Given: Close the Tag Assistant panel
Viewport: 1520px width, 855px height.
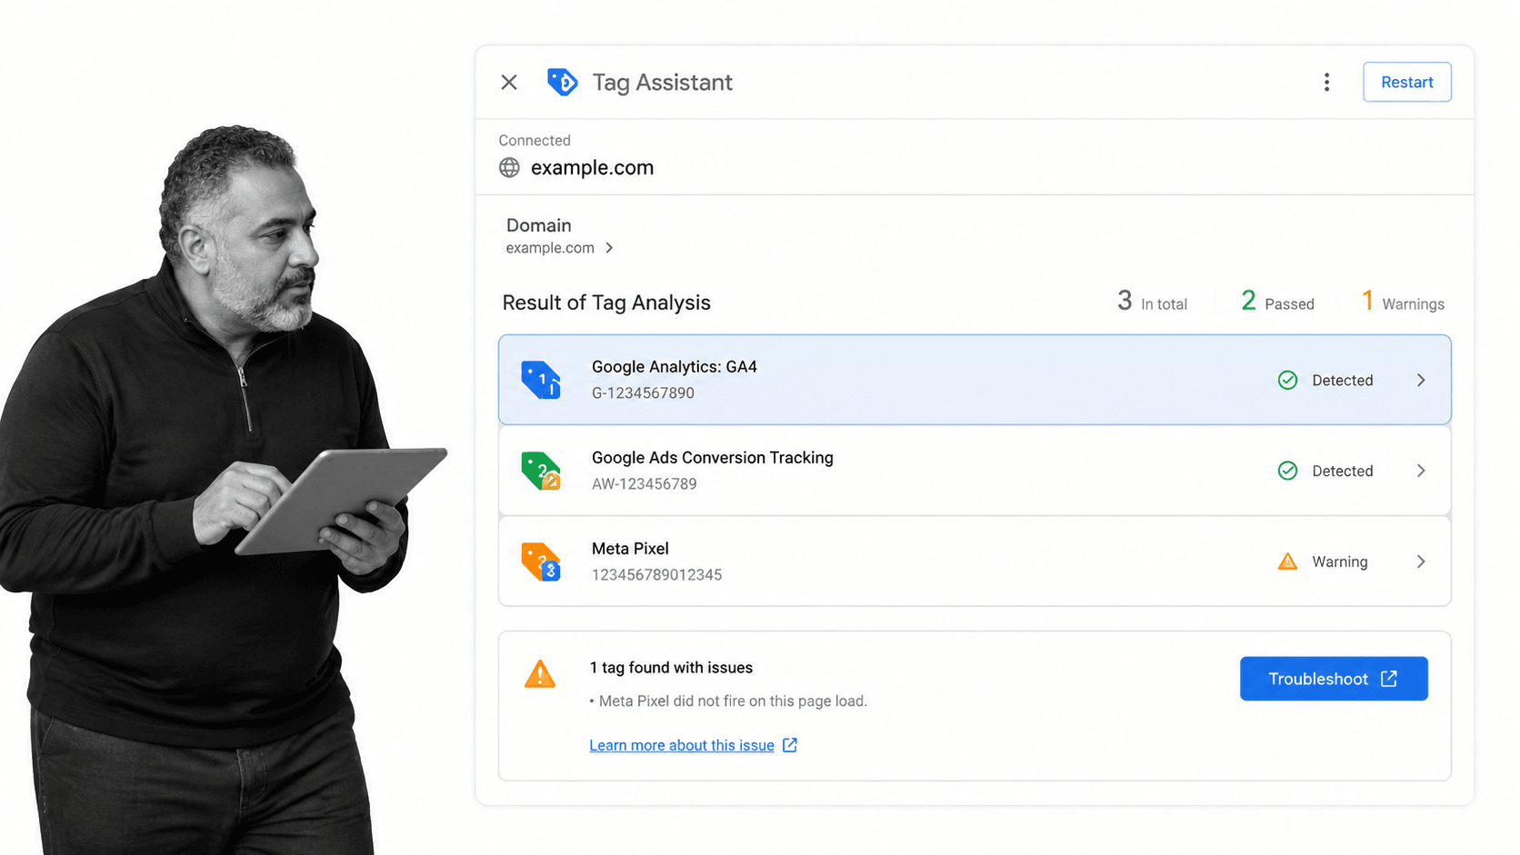Looking at the screenshot, I should click(509, 83).
